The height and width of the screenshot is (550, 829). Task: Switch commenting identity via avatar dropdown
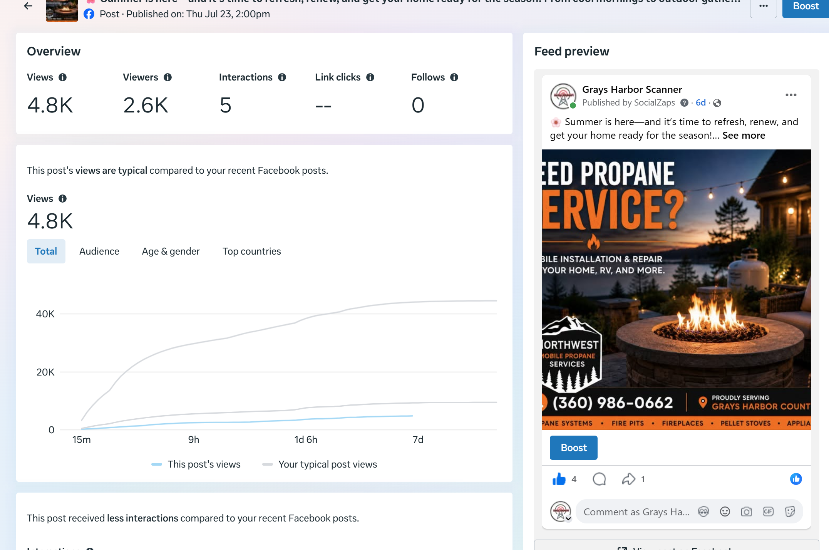coord(561,512)
